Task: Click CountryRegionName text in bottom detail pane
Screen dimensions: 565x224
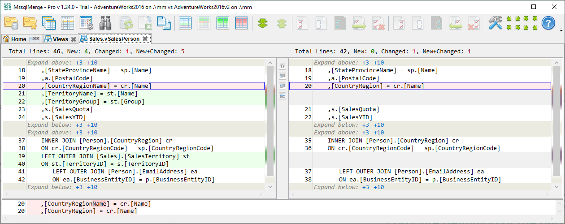Action: pos(76,203)
